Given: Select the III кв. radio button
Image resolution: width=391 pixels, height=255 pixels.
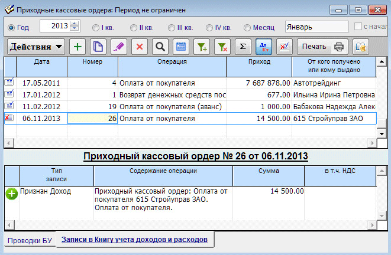Looking at the screenshot, I should pos(172,28).
